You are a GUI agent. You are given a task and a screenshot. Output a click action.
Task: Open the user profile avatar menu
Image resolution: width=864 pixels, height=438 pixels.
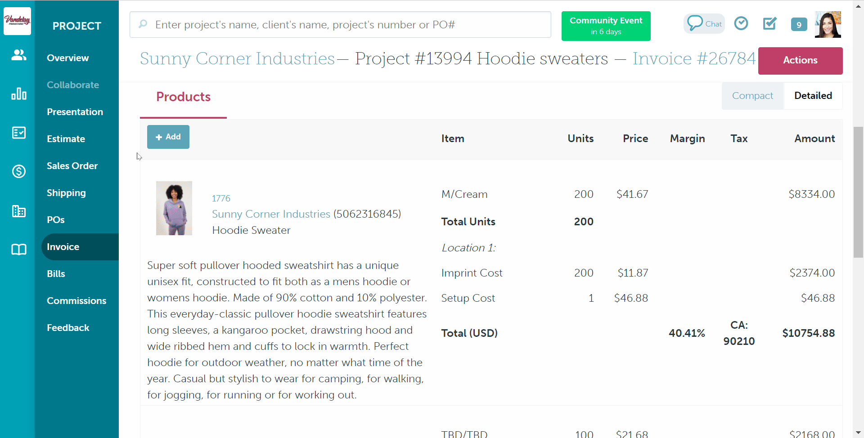(828, 25)
